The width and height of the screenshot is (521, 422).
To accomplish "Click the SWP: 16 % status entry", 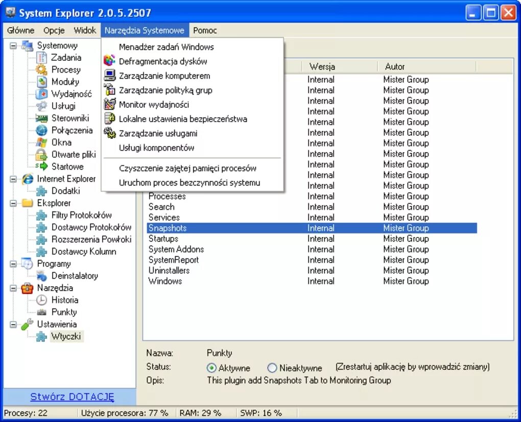I will point(261,413).
